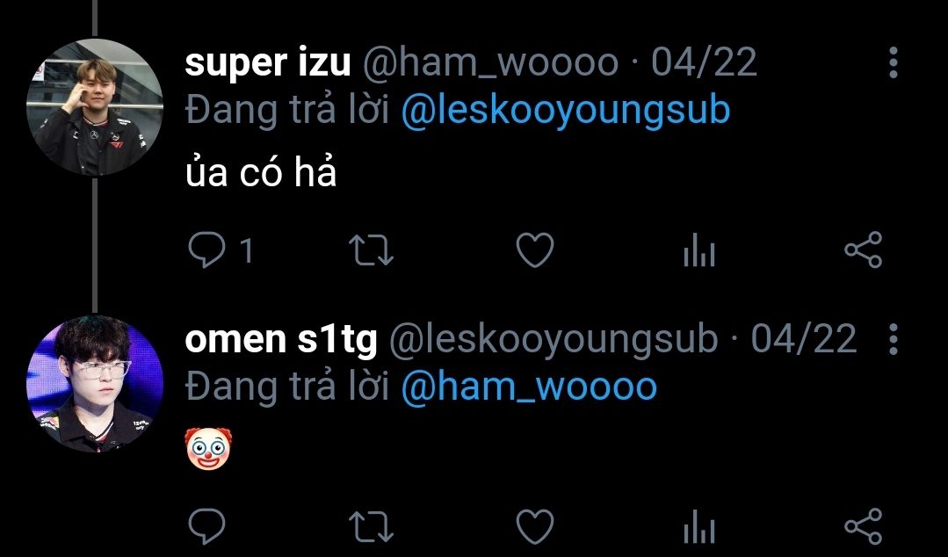Like super izu's tweet
Viewport: 948px width, 557px height.
535,250
